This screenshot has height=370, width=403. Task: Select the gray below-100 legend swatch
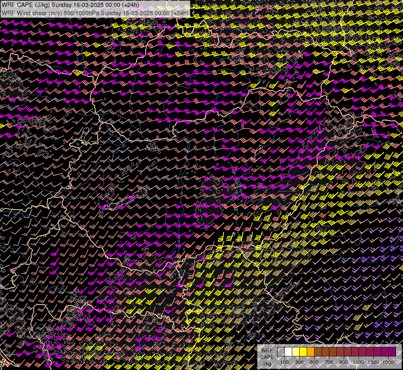(281, 351)
